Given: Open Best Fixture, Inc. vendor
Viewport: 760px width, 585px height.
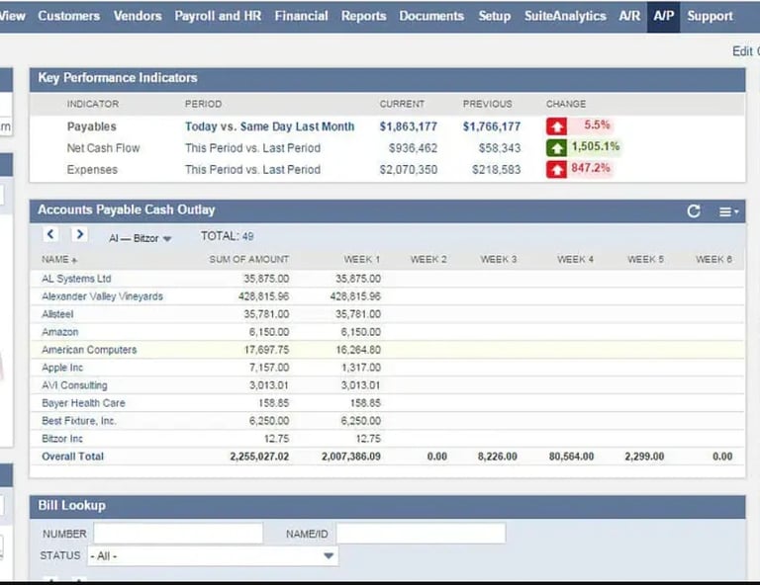Looking at the screenshot, I should coord(78,421).
